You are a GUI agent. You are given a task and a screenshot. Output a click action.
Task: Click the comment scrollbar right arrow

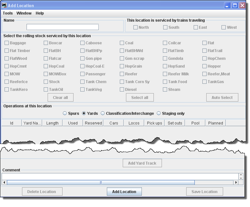(x=236, y=182)
